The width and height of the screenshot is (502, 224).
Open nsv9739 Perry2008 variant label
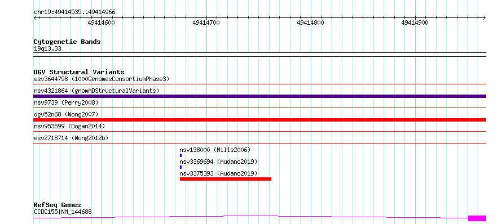(66, 102)
